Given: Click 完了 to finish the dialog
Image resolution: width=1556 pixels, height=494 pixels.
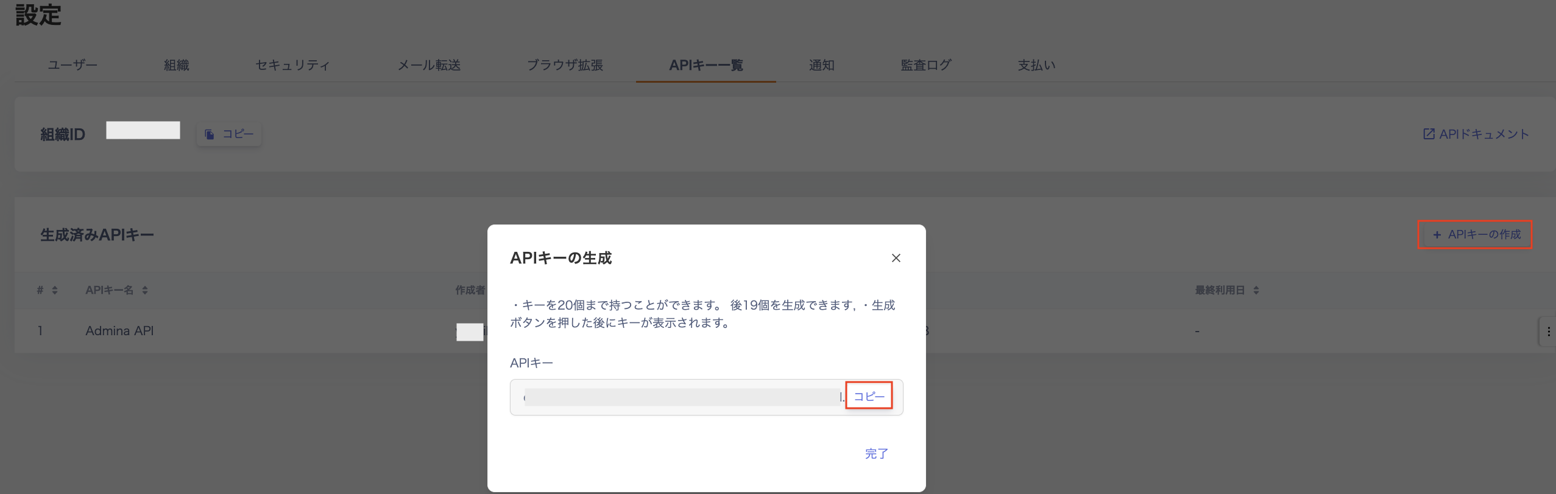Looking at the screenshot, I should (x=877, y=453).
